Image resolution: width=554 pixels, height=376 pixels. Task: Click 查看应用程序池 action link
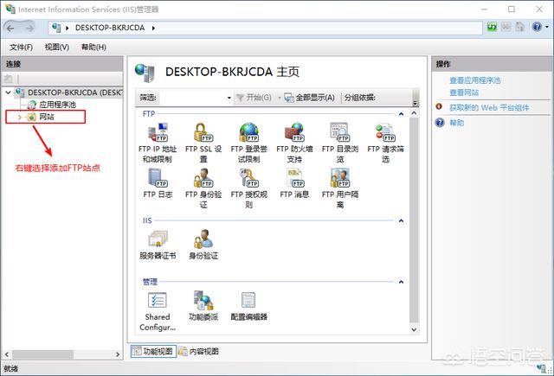pyautogui.click(x=475, y=80)
